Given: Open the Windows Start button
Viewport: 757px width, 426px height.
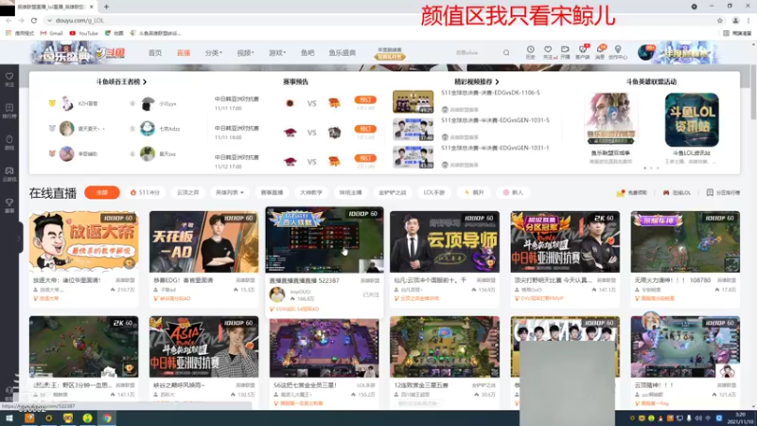Looking at the screenshot, I should point(9,418).
